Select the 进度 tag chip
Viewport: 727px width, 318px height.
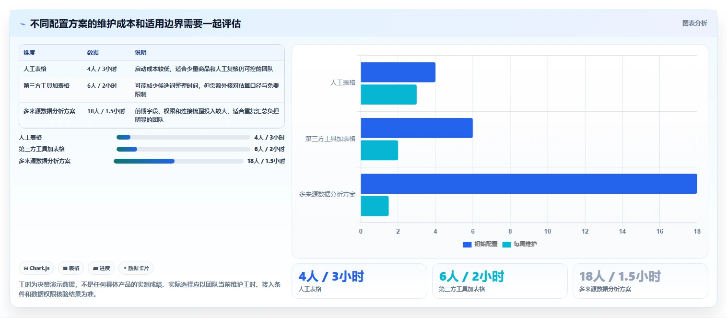101,268
